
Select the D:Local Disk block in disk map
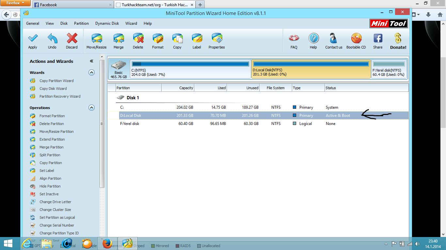pos(311,69)
